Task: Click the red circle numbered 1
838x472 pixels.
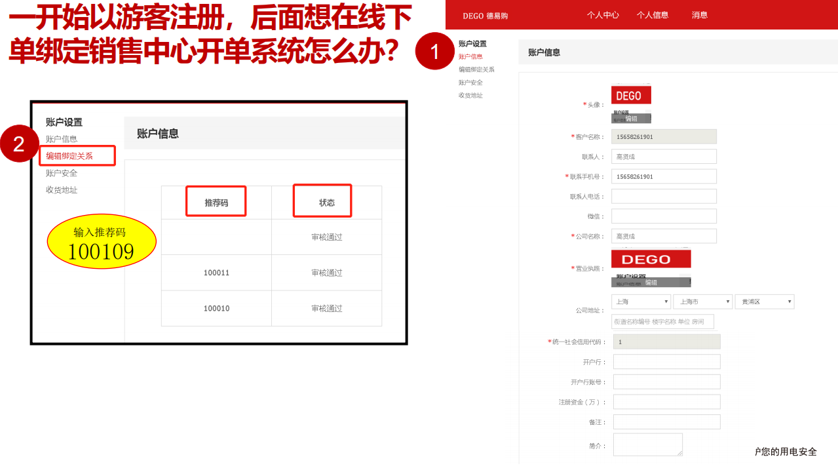Action: [x=435, y=50]
